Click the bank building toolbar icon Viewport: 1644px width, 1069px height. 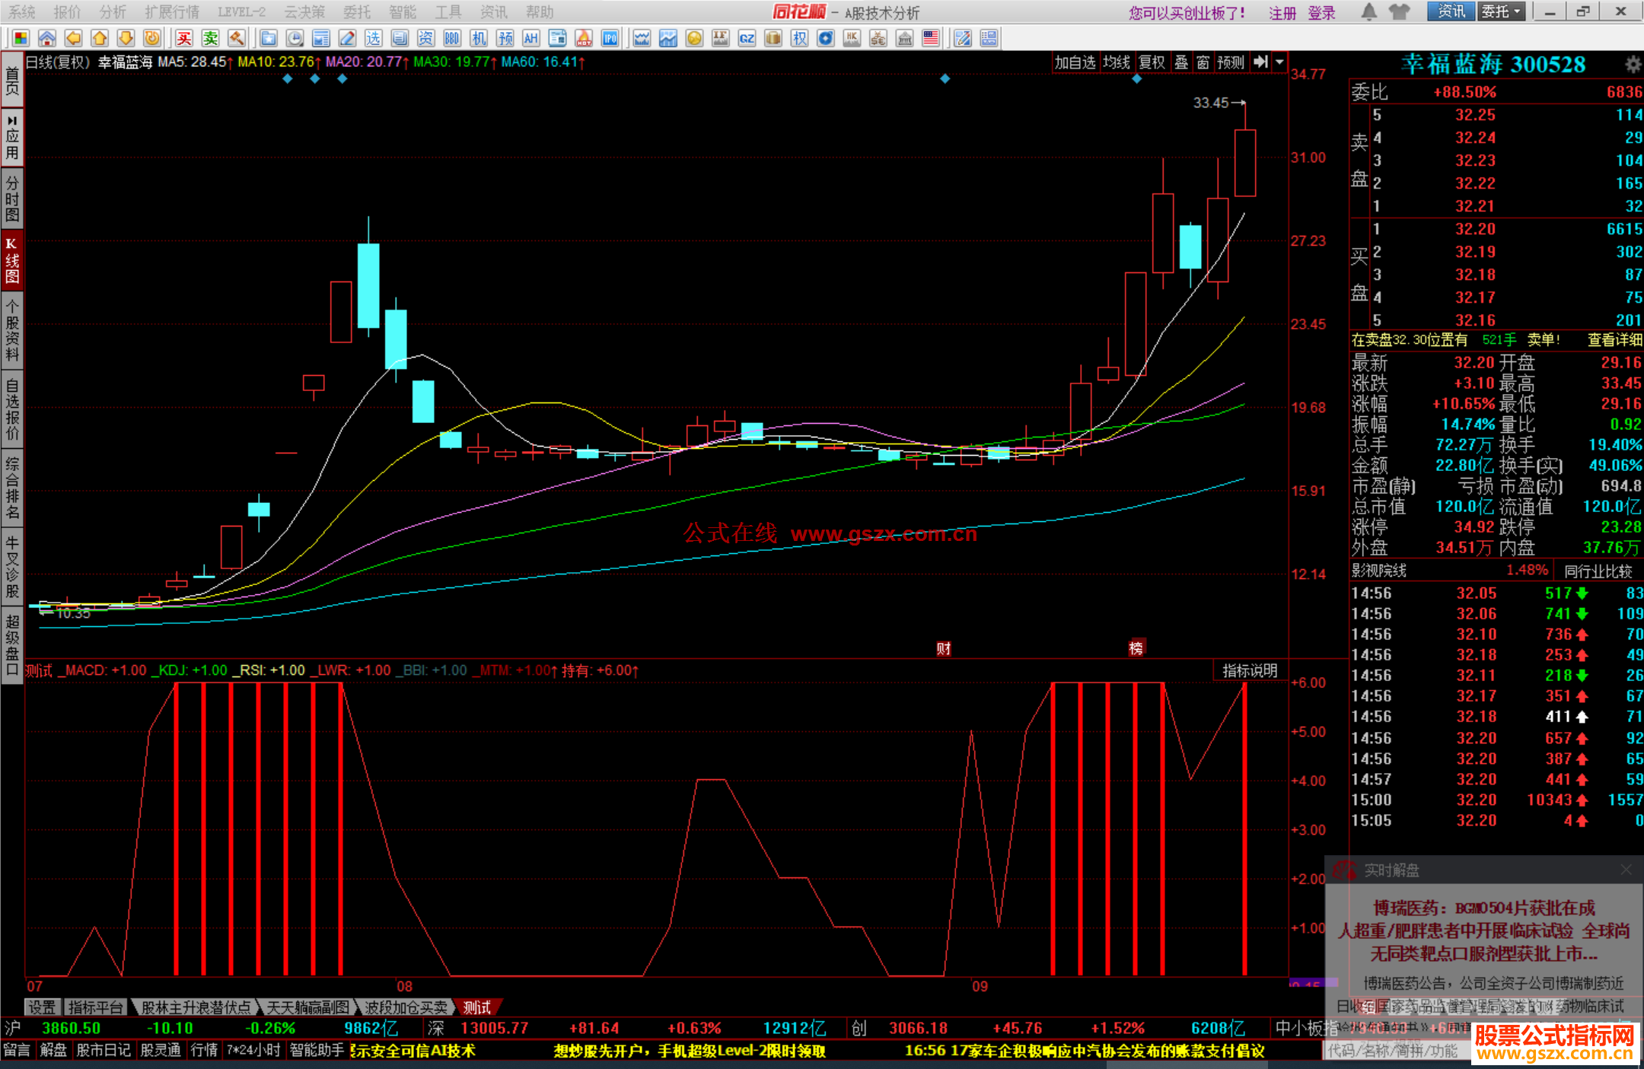pyautogui.click(x=905, y=38)
